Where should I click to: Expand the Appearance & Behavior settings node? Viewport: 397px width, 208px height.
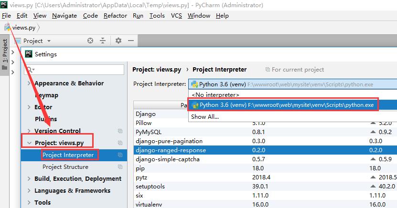(x=29, y=83)
